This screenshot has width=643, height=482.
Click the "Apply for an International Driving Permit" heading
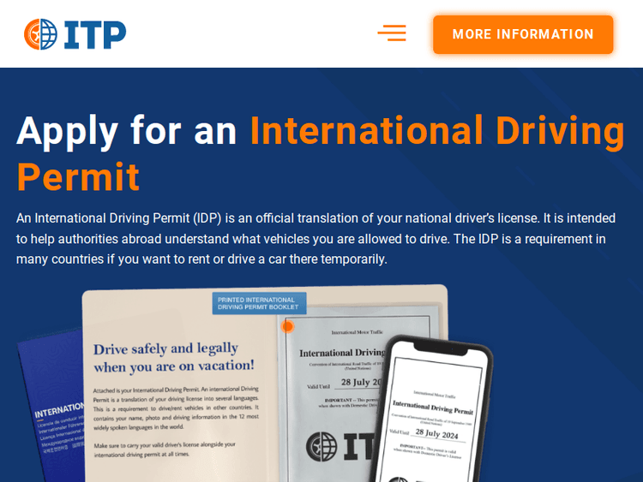pyautogui.click(x=320, y=153)
